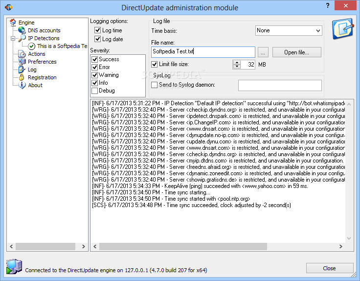Click the help question mark button
Image resolution: width=360 pixels, height=281 pixels.
tap(328, 6)
